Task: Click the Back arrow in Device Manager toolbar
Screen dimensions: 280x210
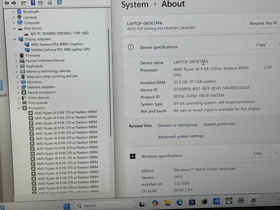Action: tap(6, 3)
